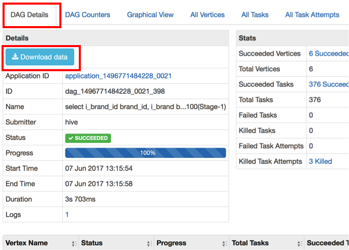Screen dimensions: 349x250
Task: Open the Graphical View tab
Action: click(150, 15)
